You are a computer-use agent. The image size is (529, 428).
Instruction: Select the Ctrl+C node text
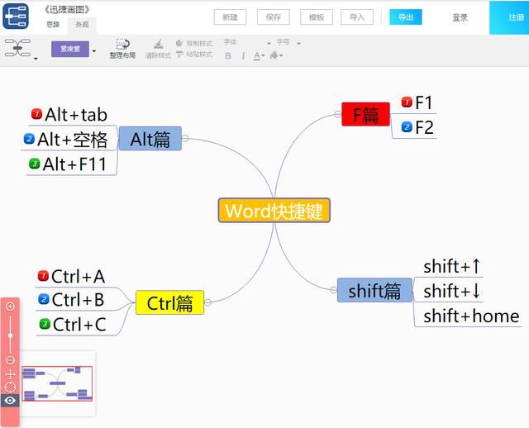(x=79, y=325)
